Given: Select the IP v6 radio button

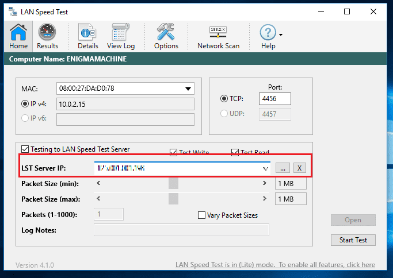Looking at the screenshot, I should point(25,118).
